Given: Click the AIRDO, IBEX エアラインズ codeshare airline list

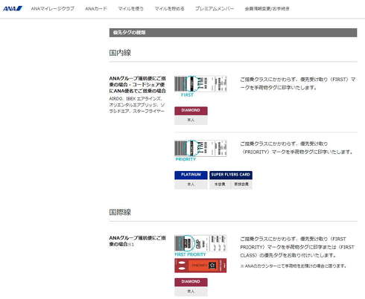Looking at the screenshot, I should click(137, 105).
